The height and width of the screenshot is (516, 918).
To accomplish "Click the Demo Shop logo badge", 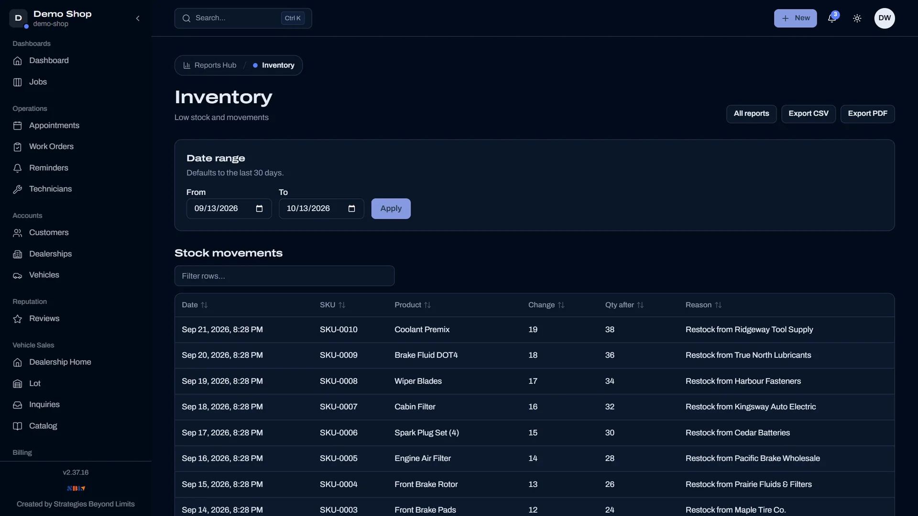I will (x=18, y=18).
